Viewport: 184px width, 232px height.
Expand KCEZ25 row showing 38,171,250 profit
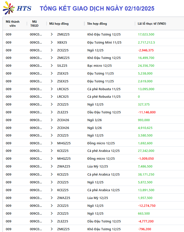(x=52, y=174)
